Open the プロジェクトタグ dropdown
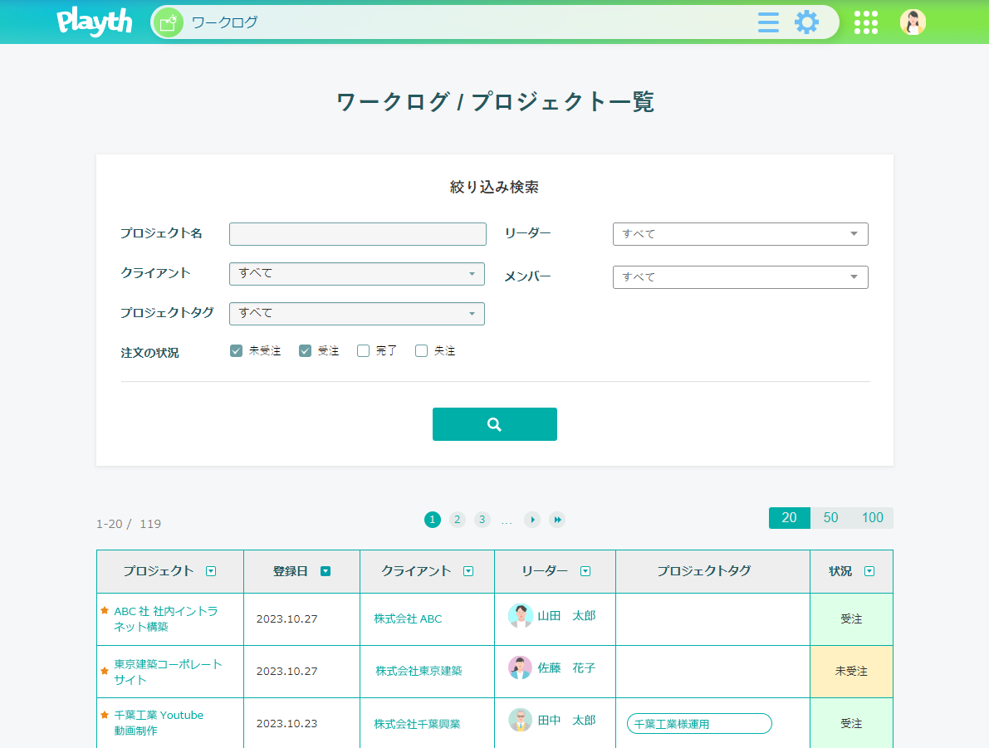Viewport: 989px width, 748px height. click(x=357, y=314)
